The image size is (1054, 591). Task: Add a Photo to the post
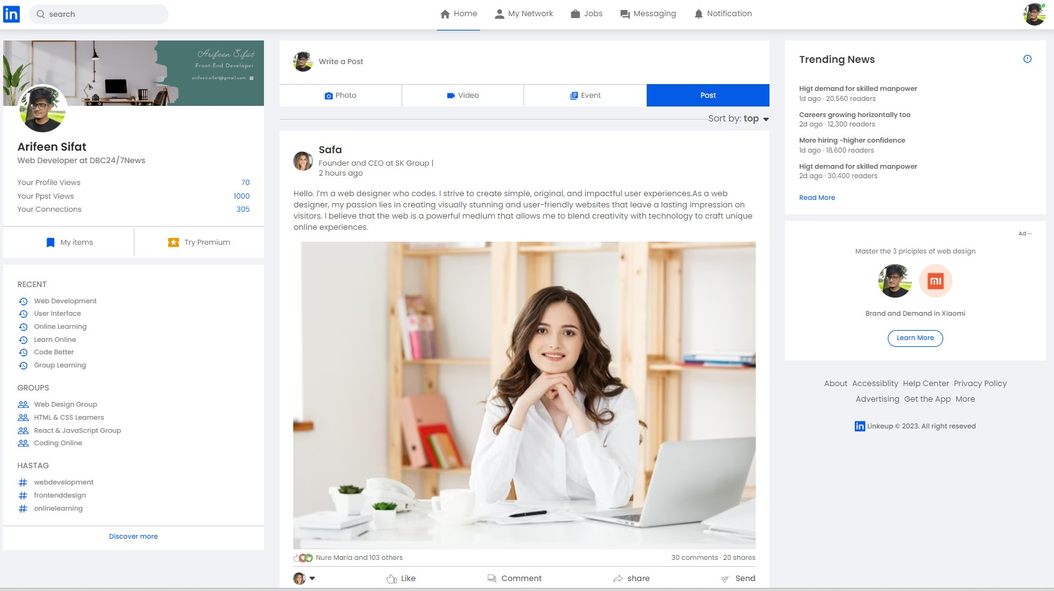[341, 95]
